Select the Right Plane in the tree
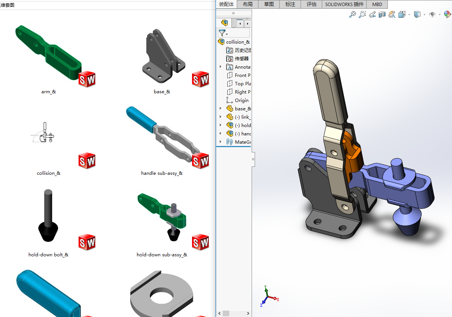Image resolution: width=452 pixels, height=317 pixels. (x=238, y=92)
